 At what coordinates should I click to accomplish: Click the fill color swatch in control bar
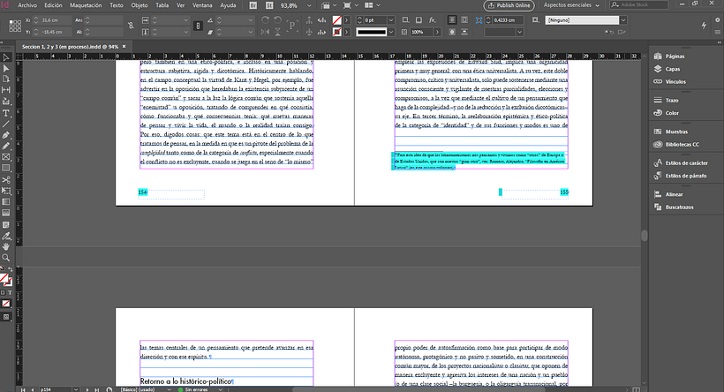click(337, 20)
